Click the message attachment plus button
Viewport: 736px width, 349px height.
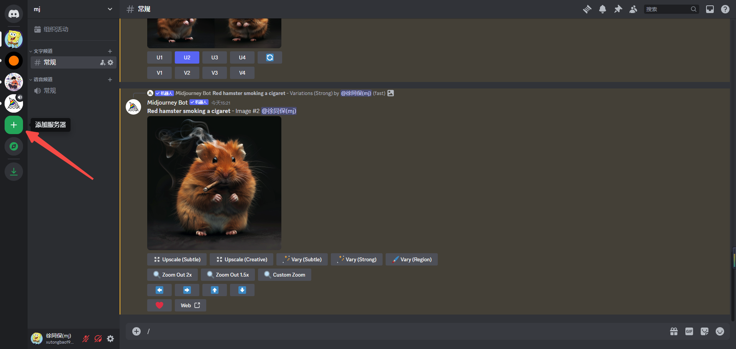pos(136,331)
